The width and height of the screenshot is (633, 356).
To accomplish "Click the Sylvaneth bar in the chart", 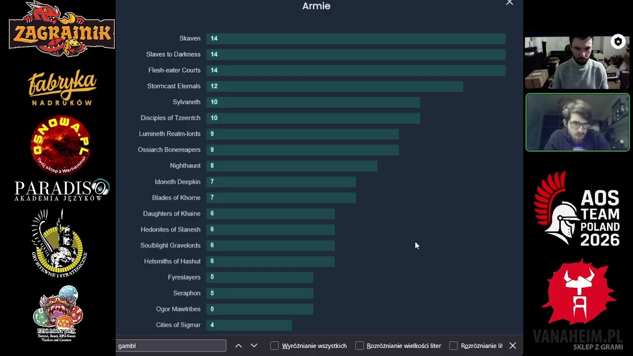I will [x=314, y=102].
